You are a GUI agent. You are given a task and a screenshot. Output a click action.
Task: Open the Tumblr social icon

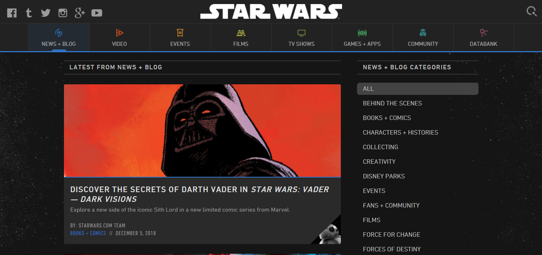coord(28,13)
